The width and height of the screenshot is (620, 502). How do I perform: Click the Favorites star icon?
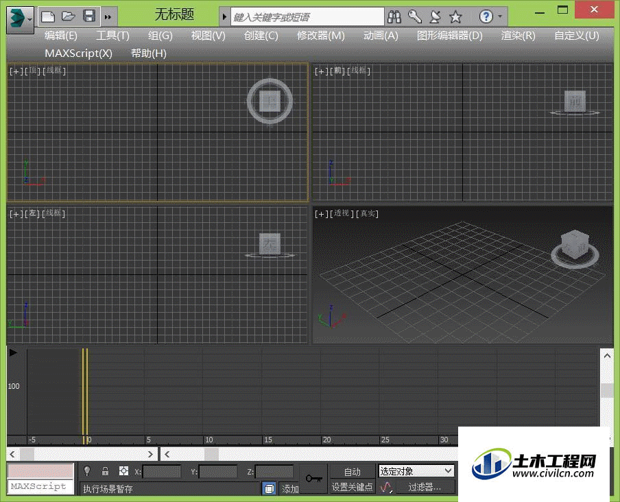tap(455, 17)
